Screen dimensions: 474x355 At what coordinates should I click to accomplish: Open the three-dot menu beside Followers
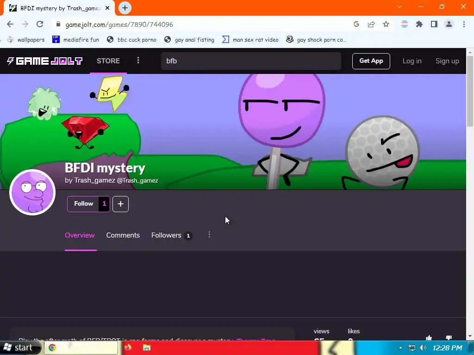[x=209, y=235]
